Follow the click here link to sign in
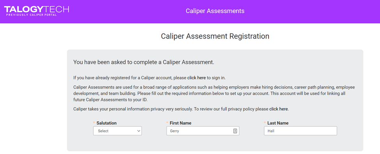This screenshot has height=154, width=380. 196,78
